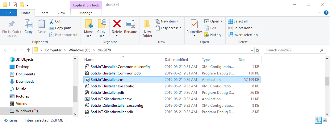
Task: Click Paste shortcut in the ribbon
Action: tap(63, 35)
